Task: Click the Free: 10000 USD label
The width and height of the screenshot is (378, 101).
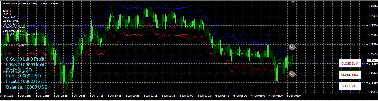Action: click(x=23, y=76)
